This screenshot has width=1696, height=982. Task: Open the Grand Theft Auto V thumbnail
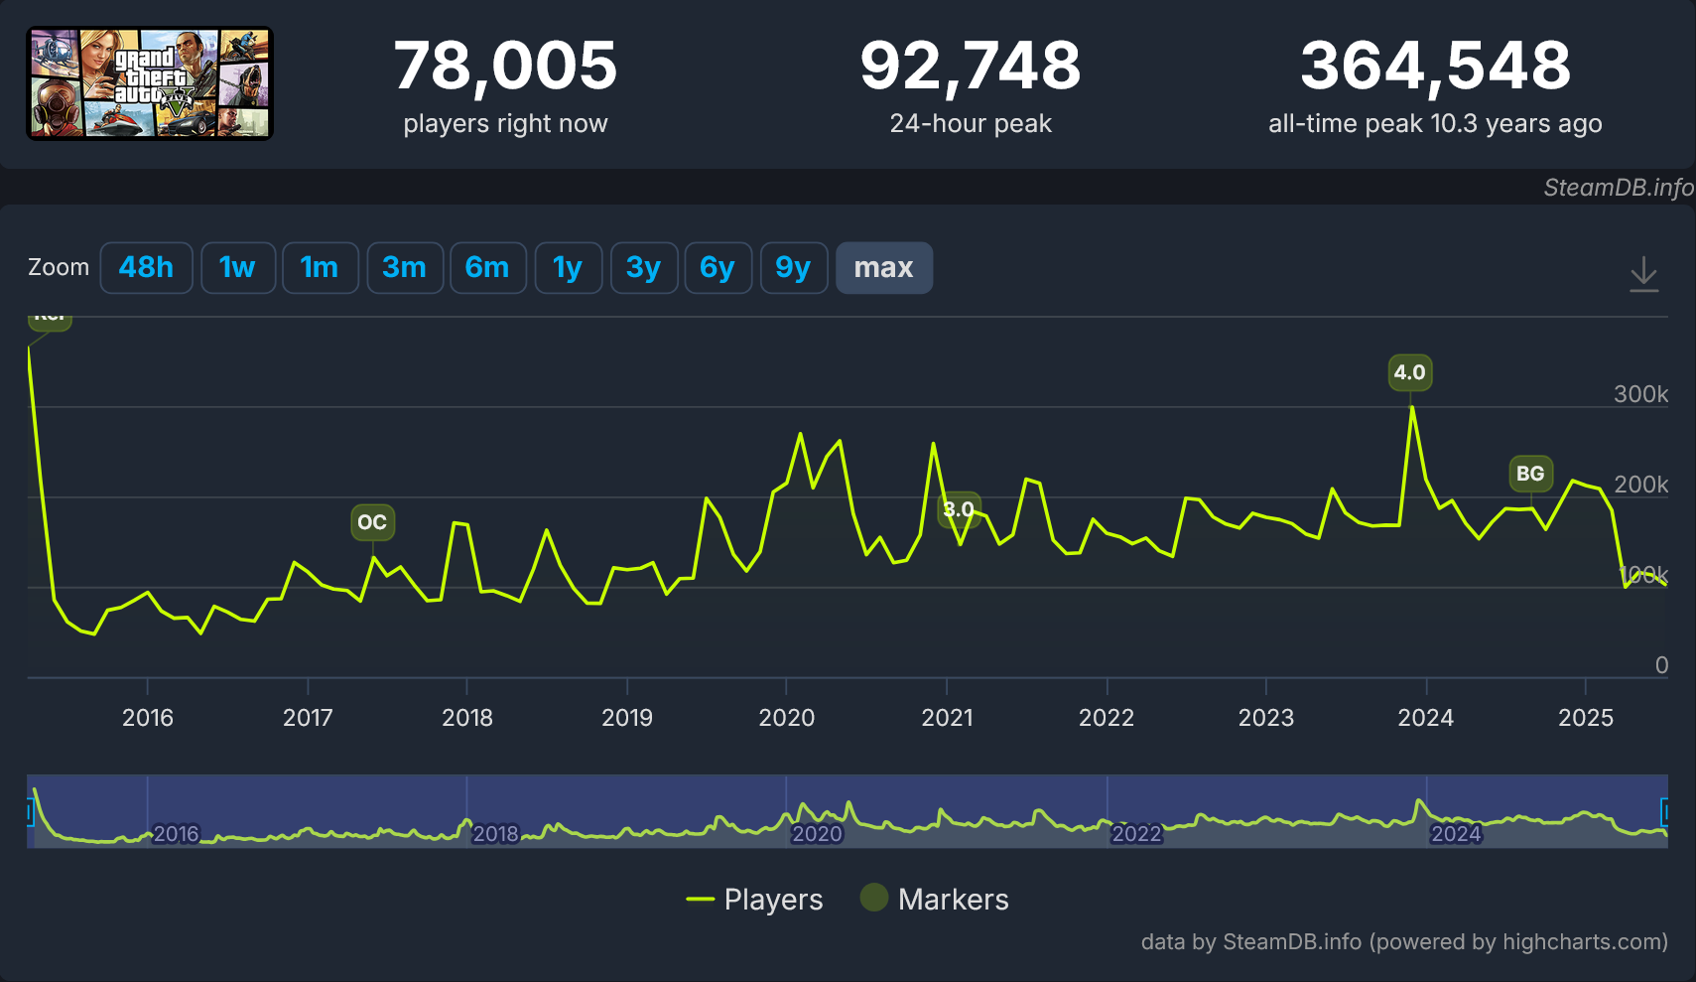tap(149, 83)
